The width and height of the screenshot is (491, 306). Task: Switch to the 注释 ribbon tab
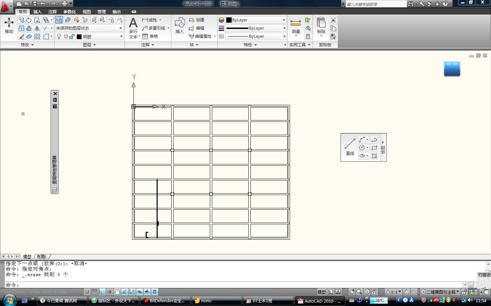53,12
